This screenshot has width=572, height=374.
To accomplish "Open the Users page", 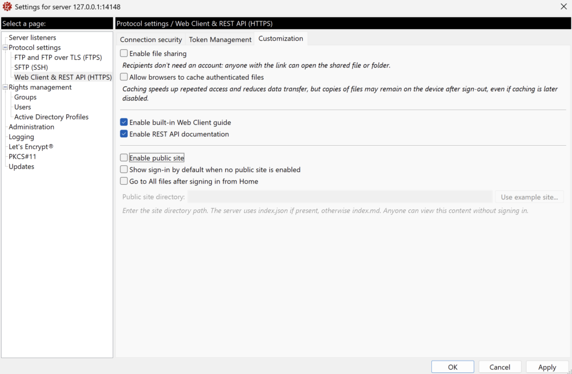I will (x=22, y=107).
